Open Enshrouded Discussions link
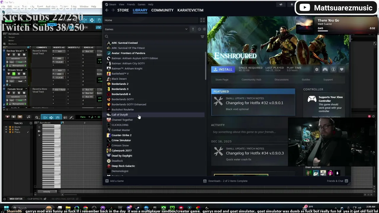This screenshot has width=379, height=213. (281, 80)
